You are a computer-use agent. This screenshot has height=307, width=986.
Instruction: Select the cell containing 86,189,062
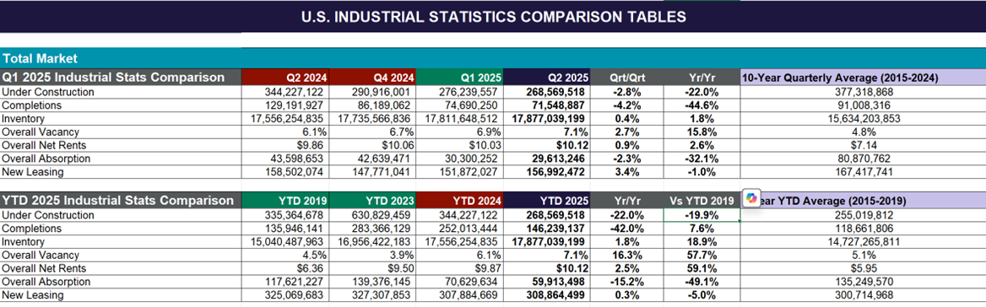tap(372, 105)
